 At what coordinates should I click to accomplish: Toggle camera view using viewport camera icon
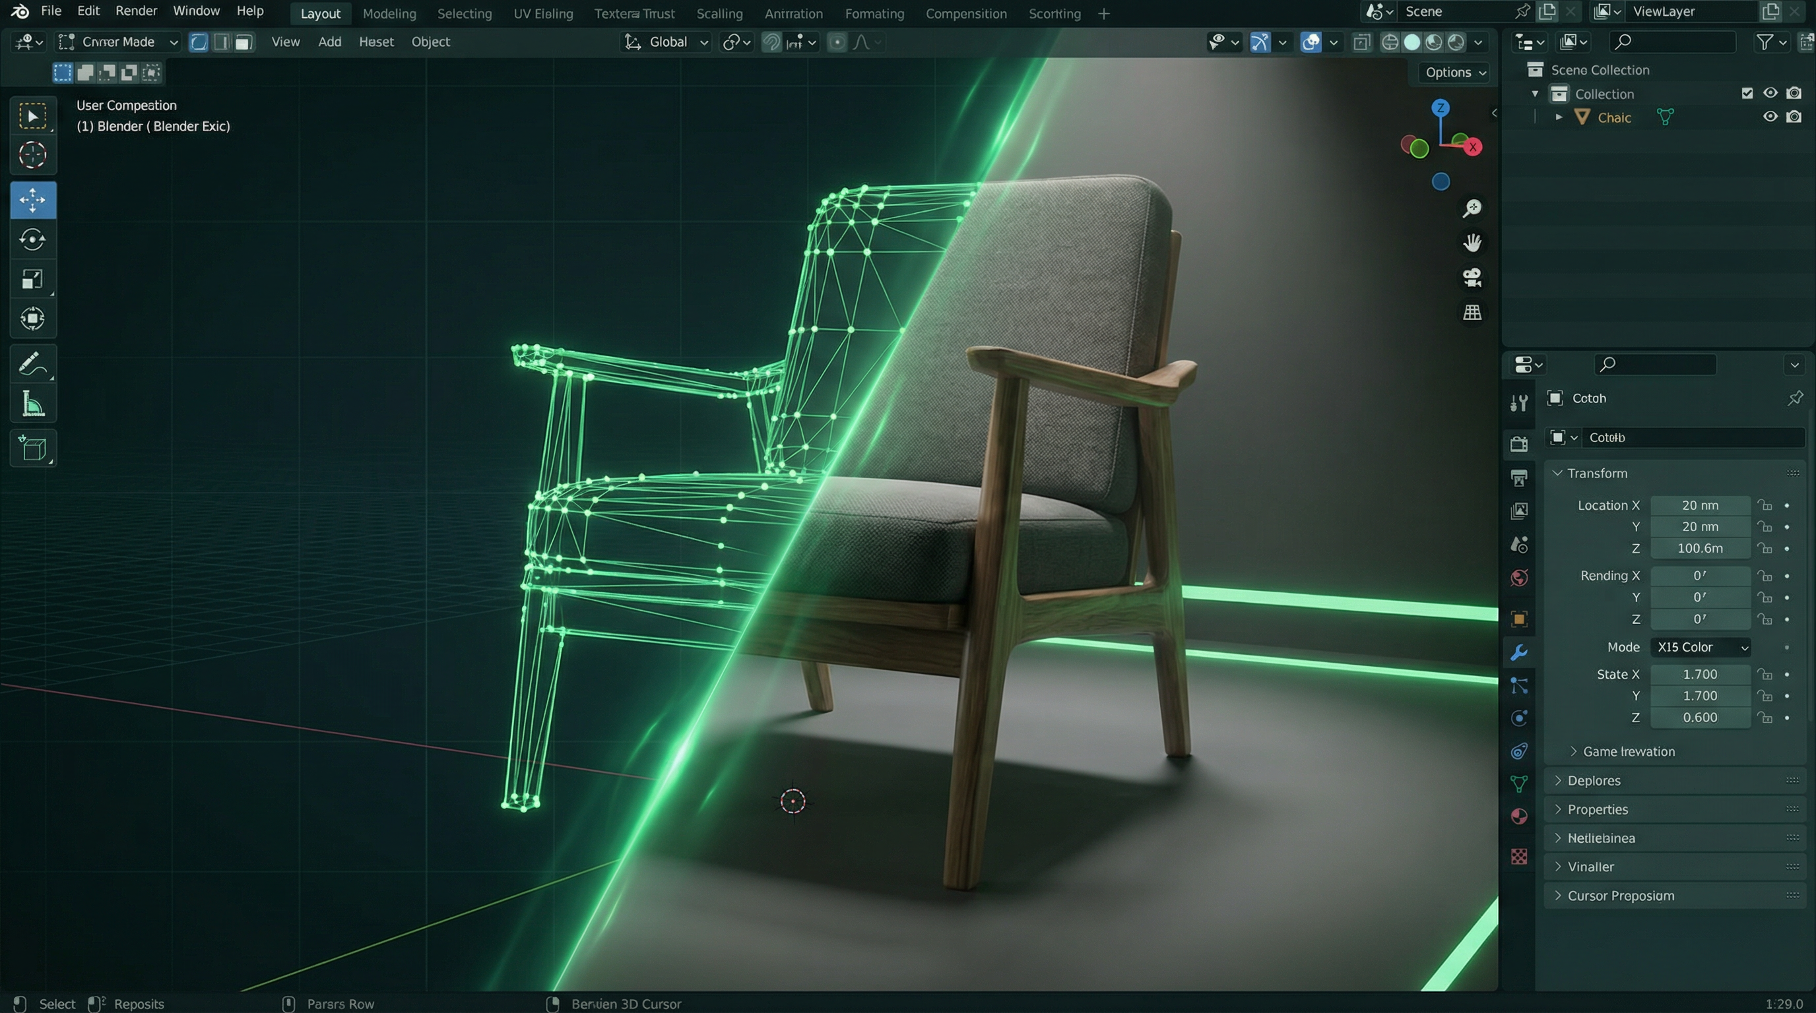(x=1472, y=277)
